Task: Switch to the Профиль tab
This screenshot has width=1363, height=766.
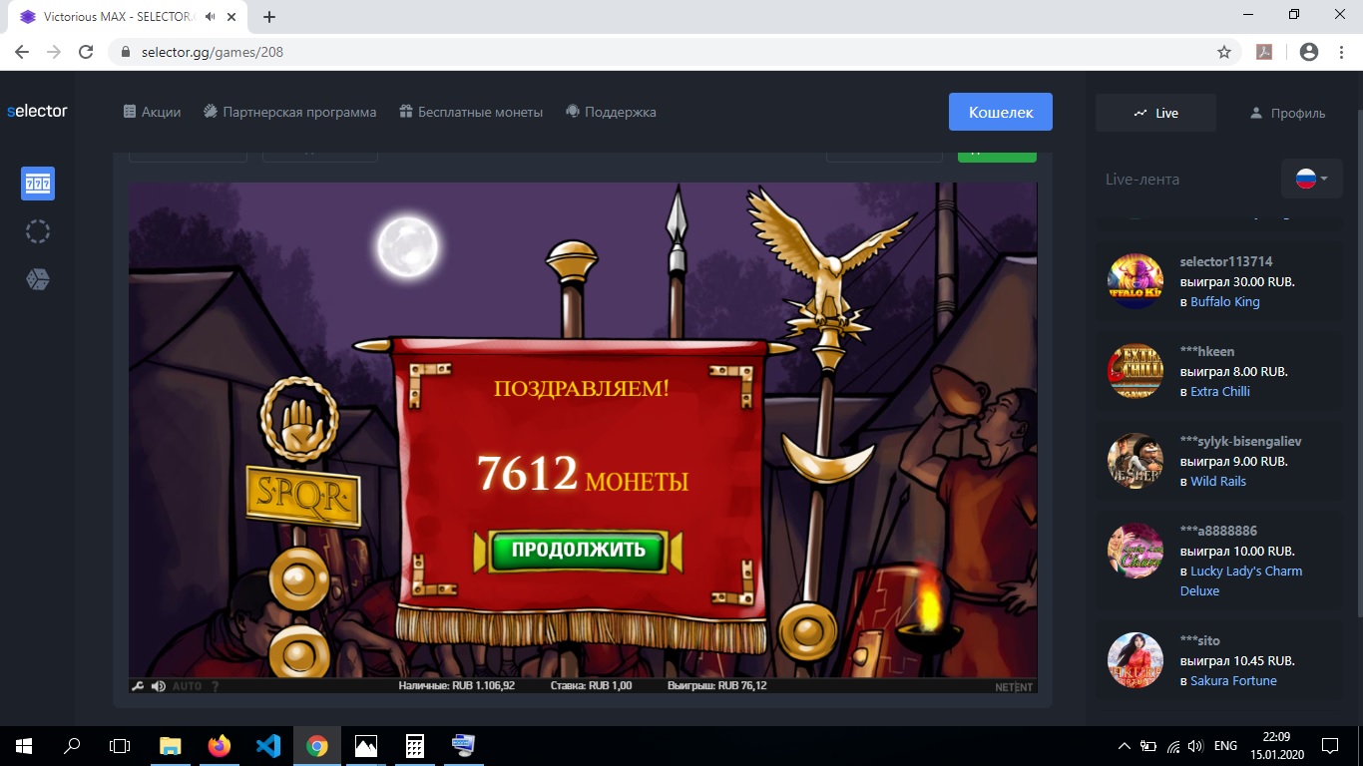Action: (1287, 113)
